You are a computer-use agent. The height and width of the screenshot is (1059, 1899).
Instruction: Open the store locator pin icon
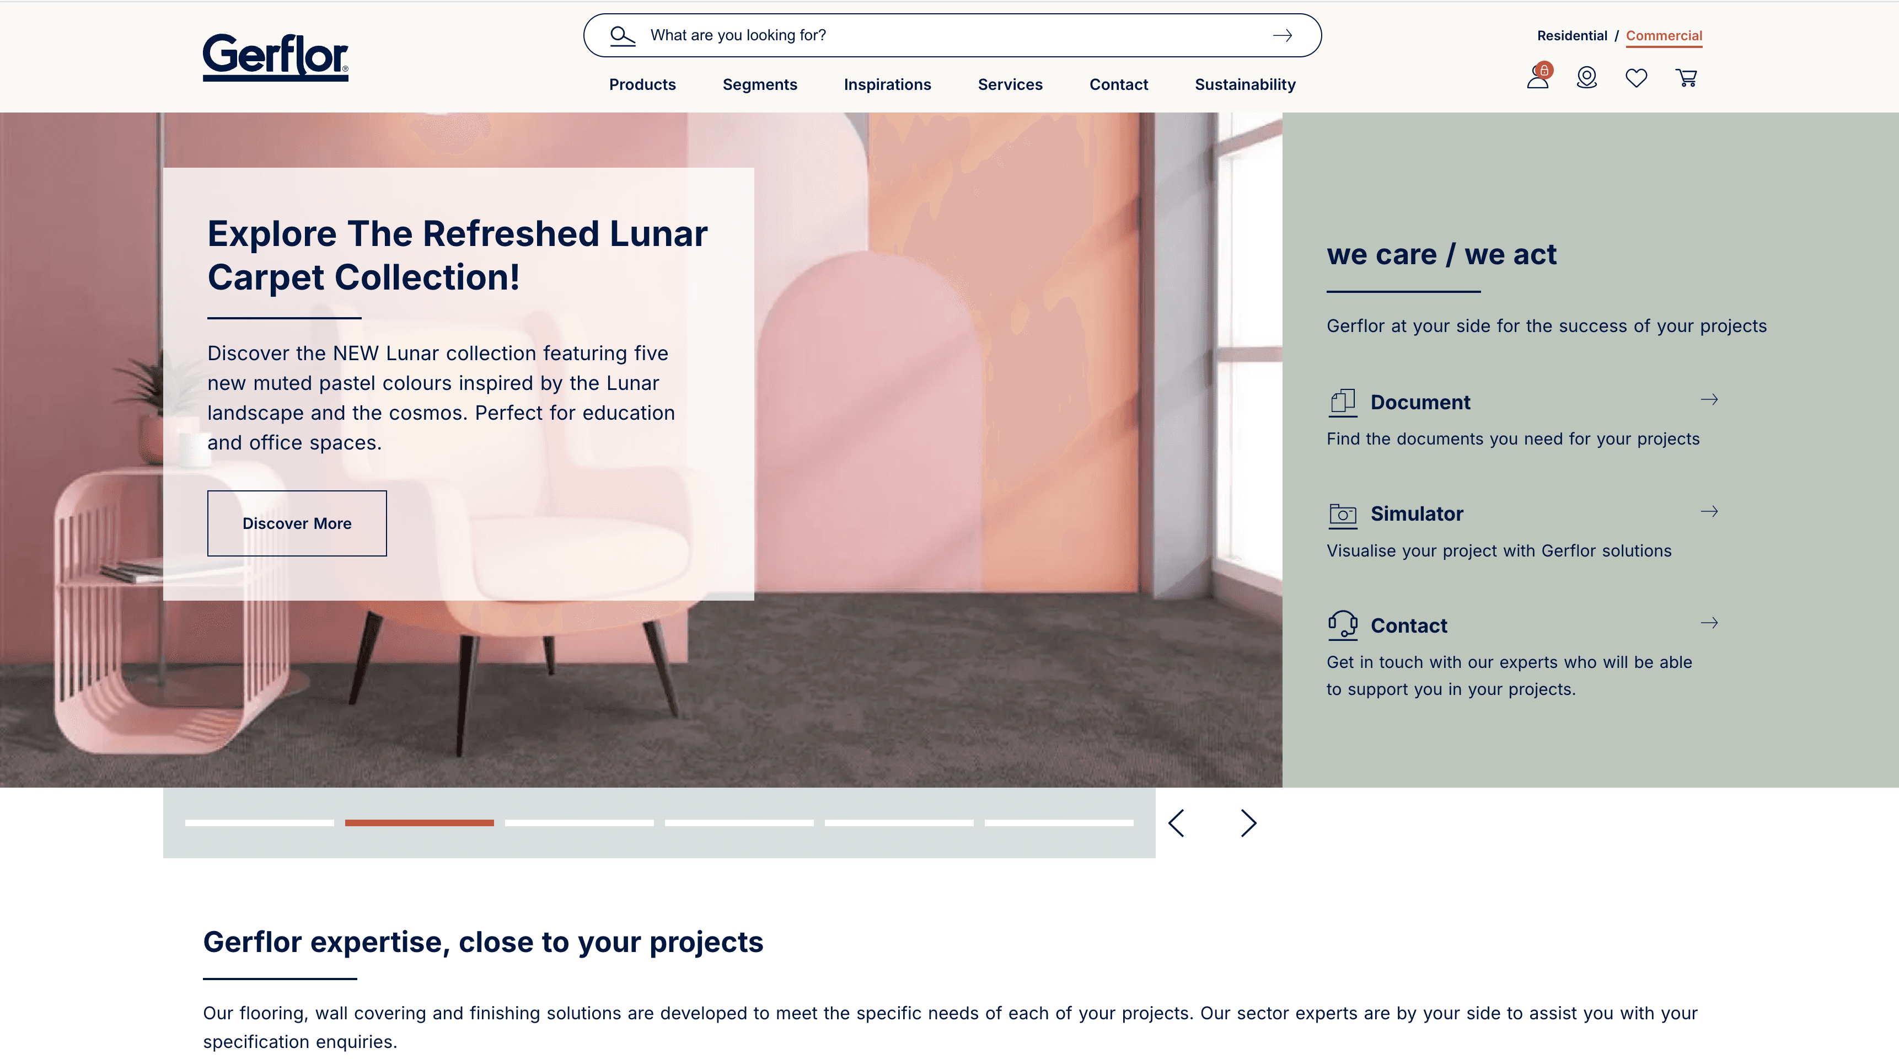[x=1586, y=77]
